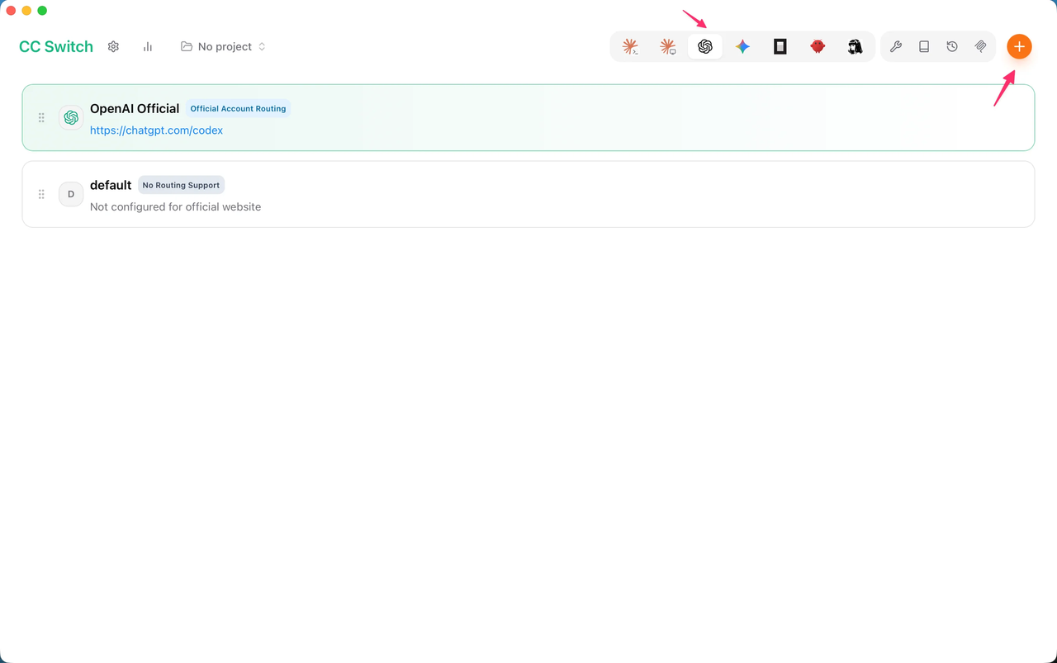The width and height of the screenshot is (1057, 663).
Task: Switch to the Gemini app icon
Action: [x=743, y=47]
